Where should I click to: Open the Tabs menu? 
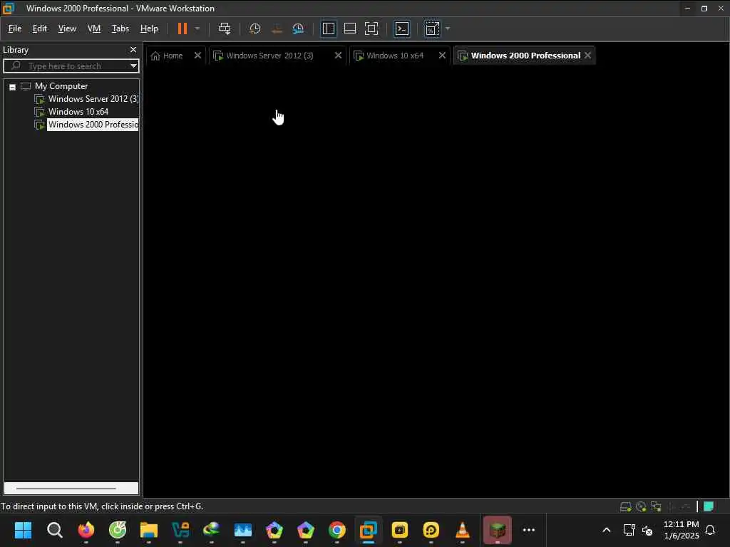pos(120,28)
